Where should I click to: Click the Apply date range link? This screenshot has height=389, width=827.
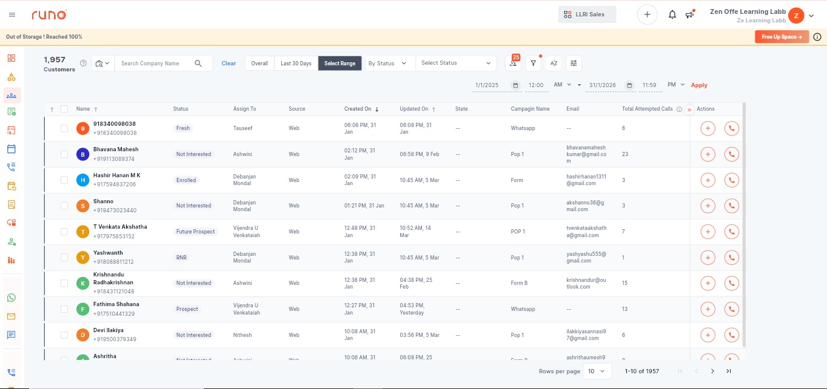click(x=699, y=85)
